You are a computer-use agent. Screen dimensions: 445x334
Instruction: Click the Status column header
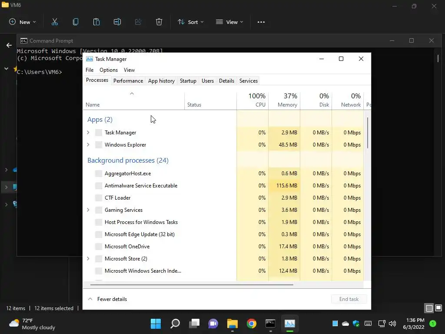point(210,100)
